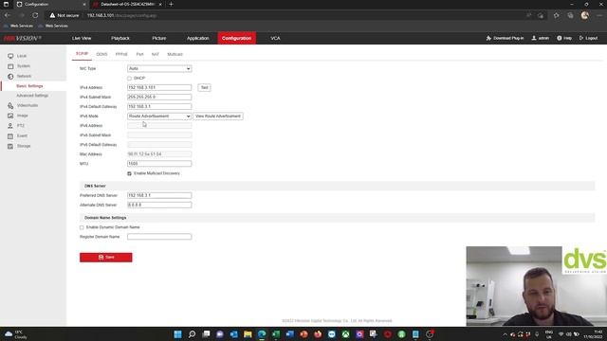Screen dimensions: 607x341
Task: Click the red Save button
Action: pos(105,258)
